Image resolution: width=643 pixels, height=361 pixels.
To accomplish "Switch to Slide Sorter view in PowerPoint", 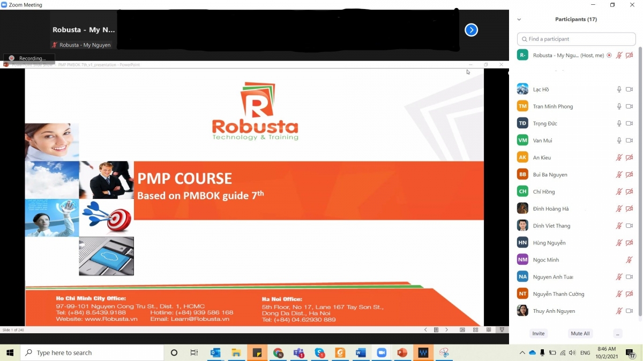I will click(475, 330).
